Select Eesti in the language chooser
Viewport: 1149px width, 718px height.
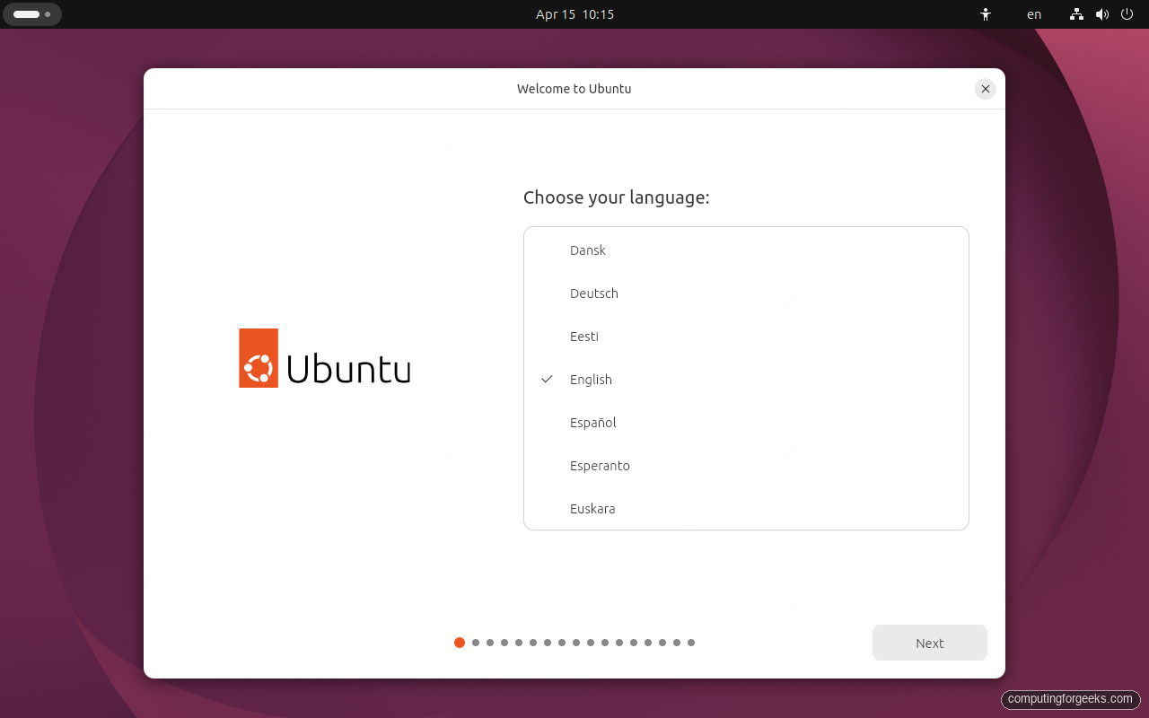point(583,336)
